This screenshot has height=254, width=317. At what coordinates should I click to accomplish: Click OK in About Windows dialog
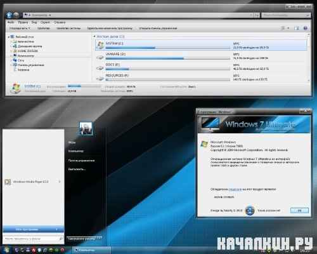pos(299,210)
